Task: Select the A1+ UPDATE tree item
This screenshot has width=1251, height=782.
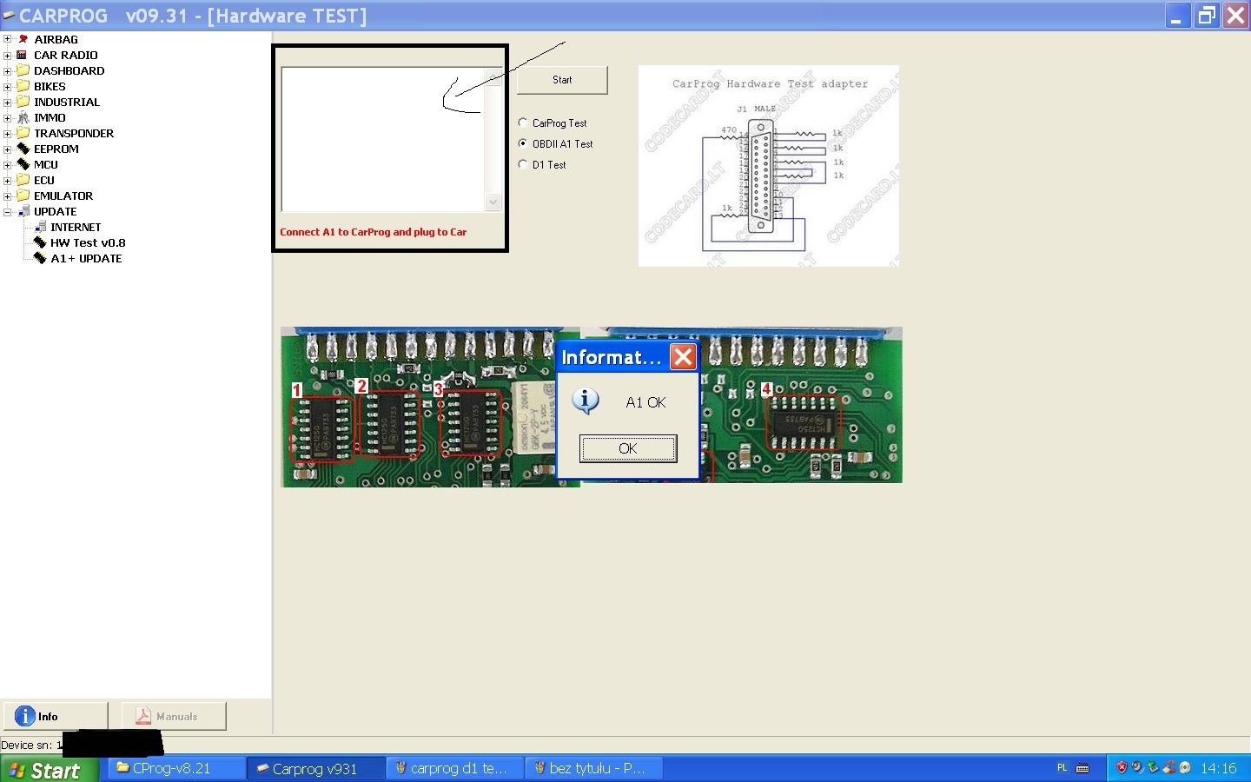Action: point(86,258)
